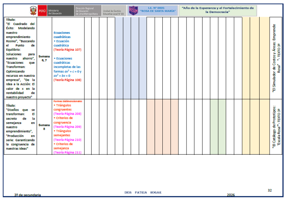The height and width of the screenshot is (200, 286).
Task: Click the RSM school shield logo
Action: click(x=133, y=10)
